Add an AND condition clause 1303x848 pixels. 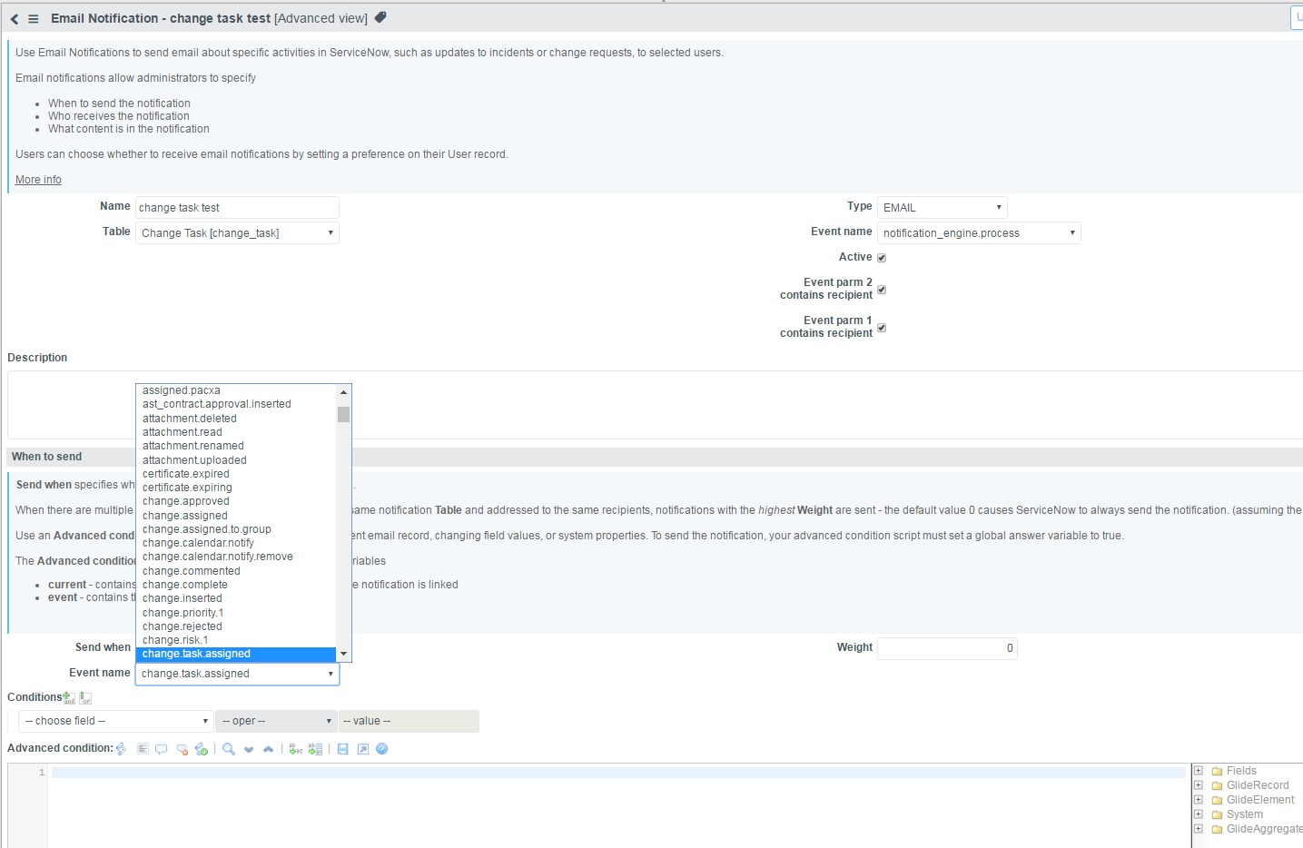[69, 697]
